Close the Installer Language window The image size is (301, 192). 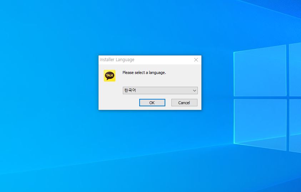click(196, 60)
